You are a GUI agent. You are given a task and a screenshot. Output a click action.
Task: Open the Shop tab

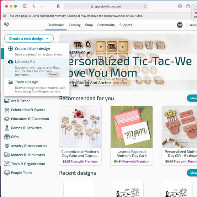pos(89,25)
